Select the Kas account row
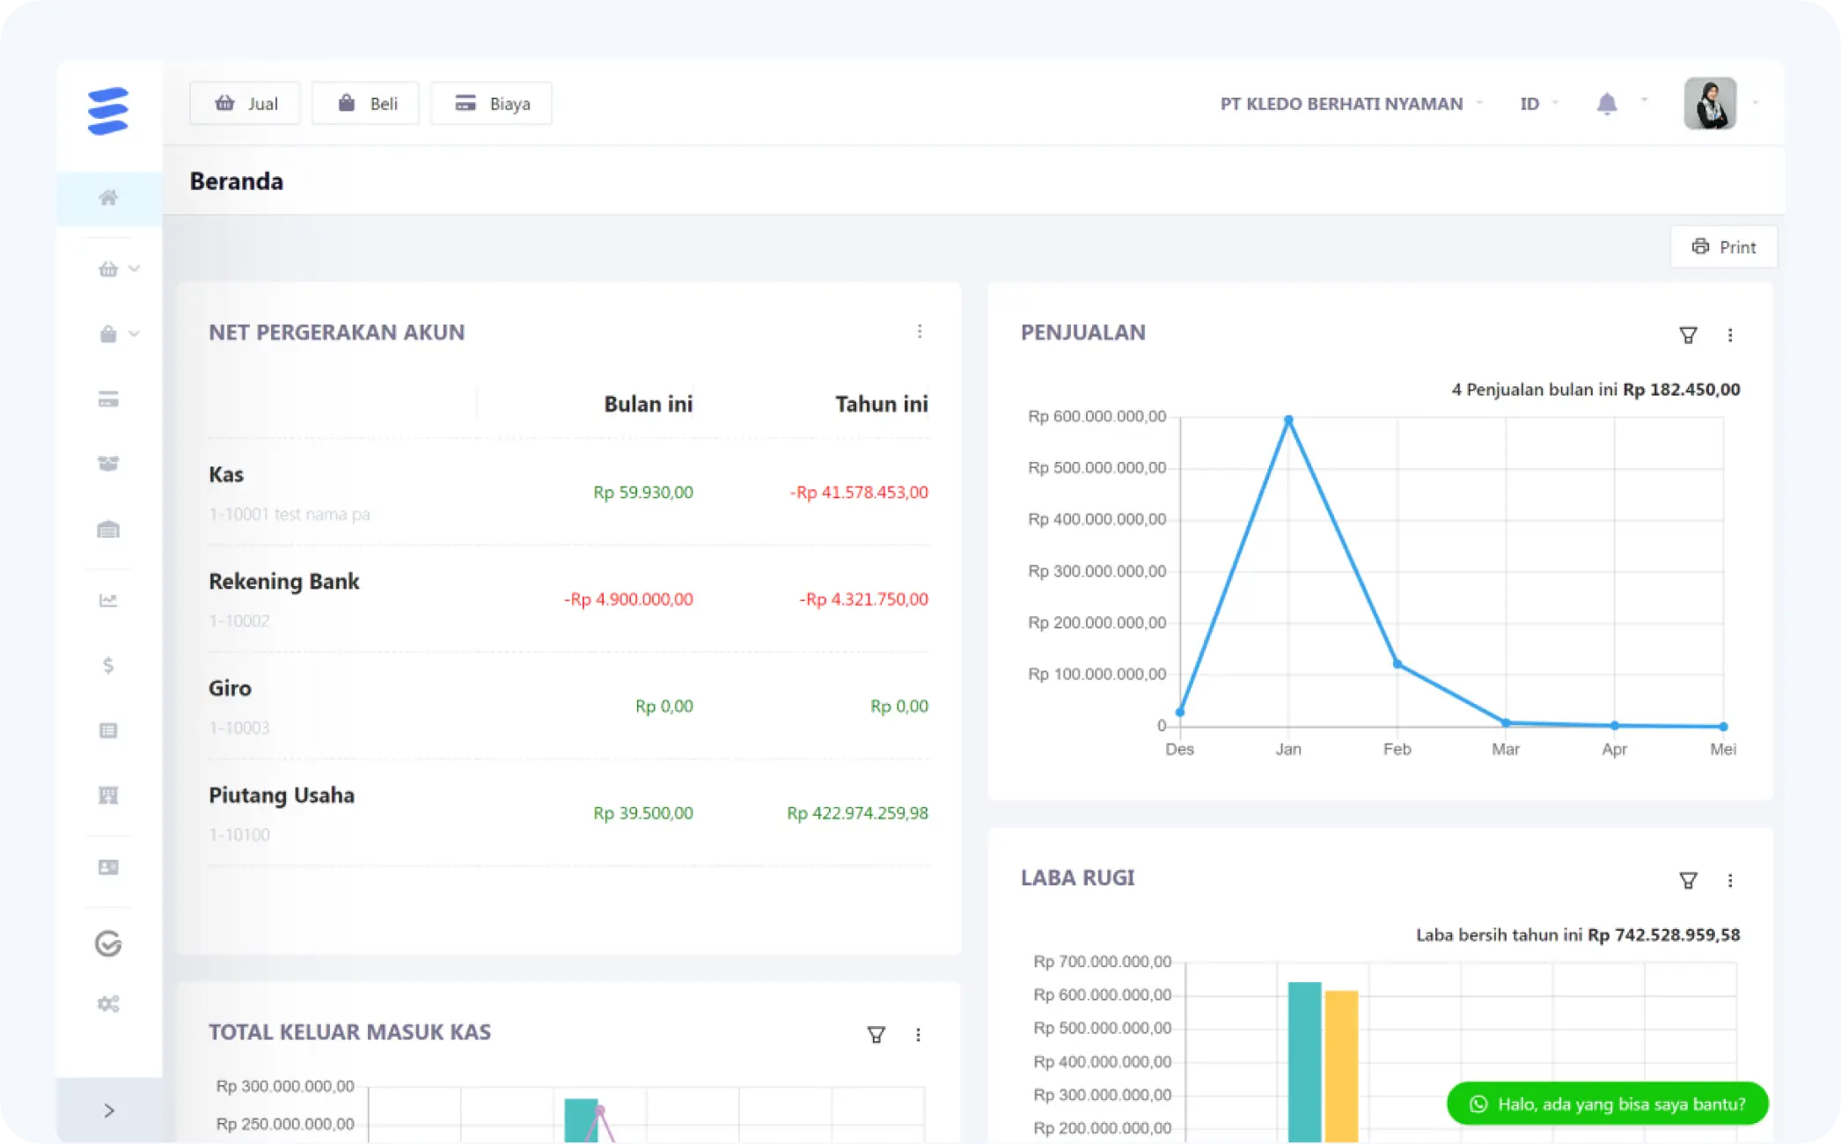This screenshot has height=1144, width=1841. (x=568, y=492)
